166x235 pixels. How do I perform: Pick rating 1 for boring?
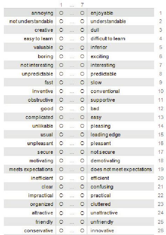point(61,56)
